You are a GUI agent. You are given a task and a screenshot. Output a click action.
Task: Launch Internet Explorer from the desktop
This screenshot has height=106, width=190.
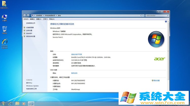5,44
